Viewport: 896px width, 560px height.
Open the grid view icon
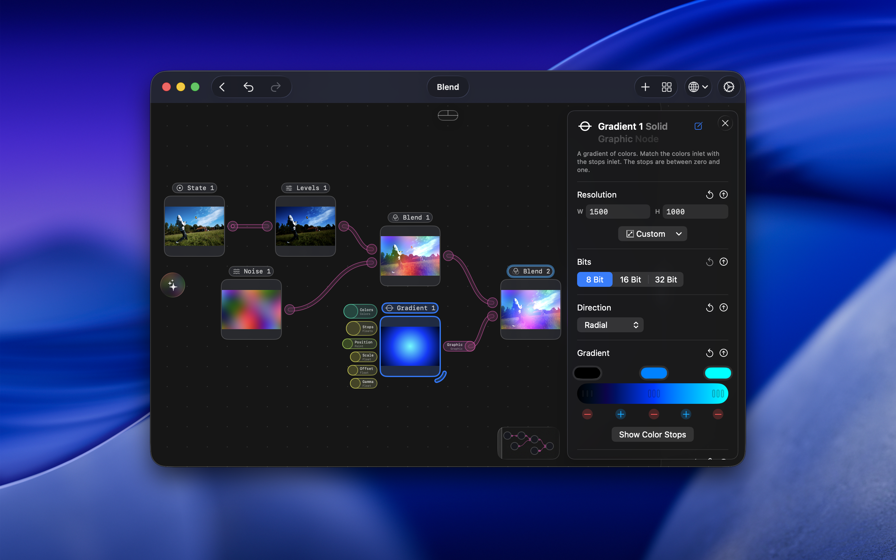(x=666, y=87)
